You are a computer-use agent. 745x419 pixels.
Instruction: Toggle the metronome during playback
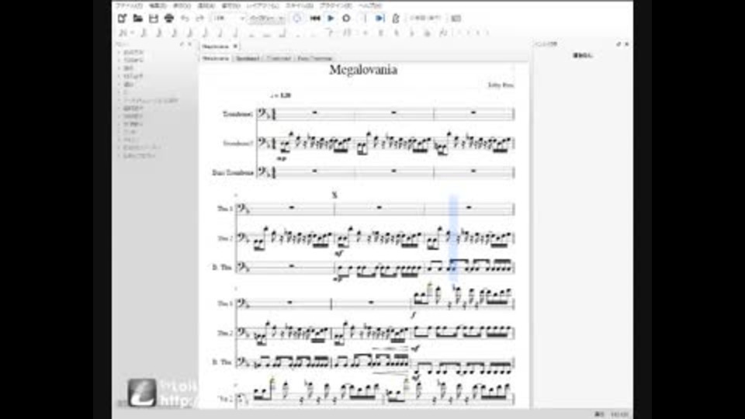[395, 19]
